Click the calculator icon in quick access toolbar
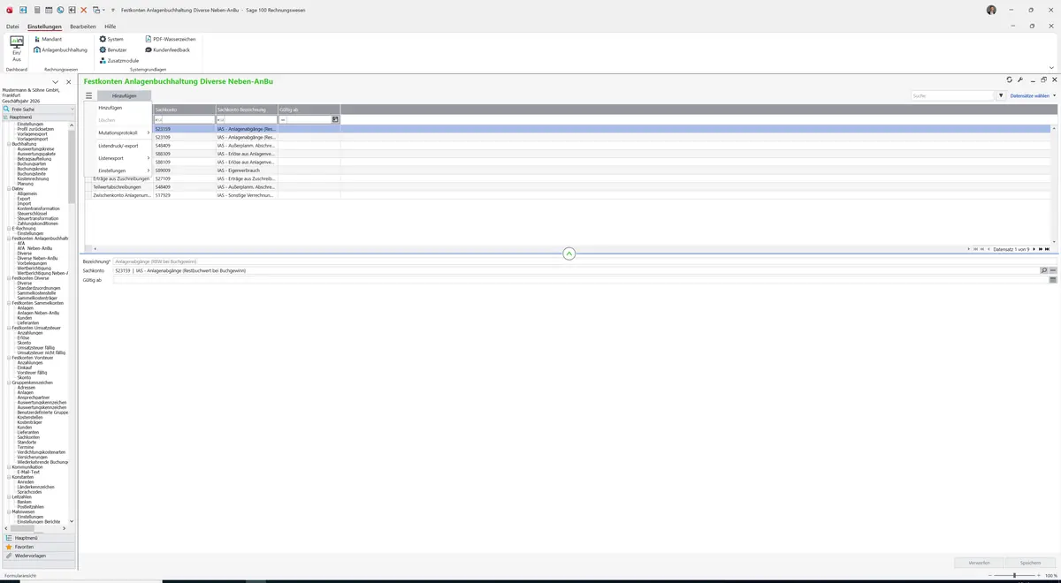 pos(36,10)
